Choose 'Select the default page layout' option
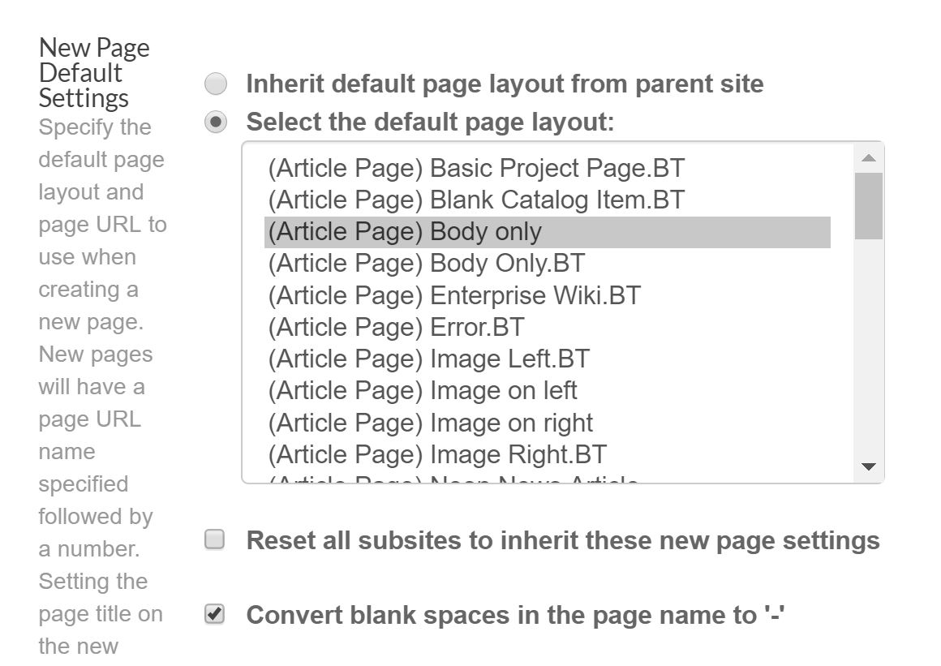The height and width of the screenshot is (666, 941). (x=214, y=122)
